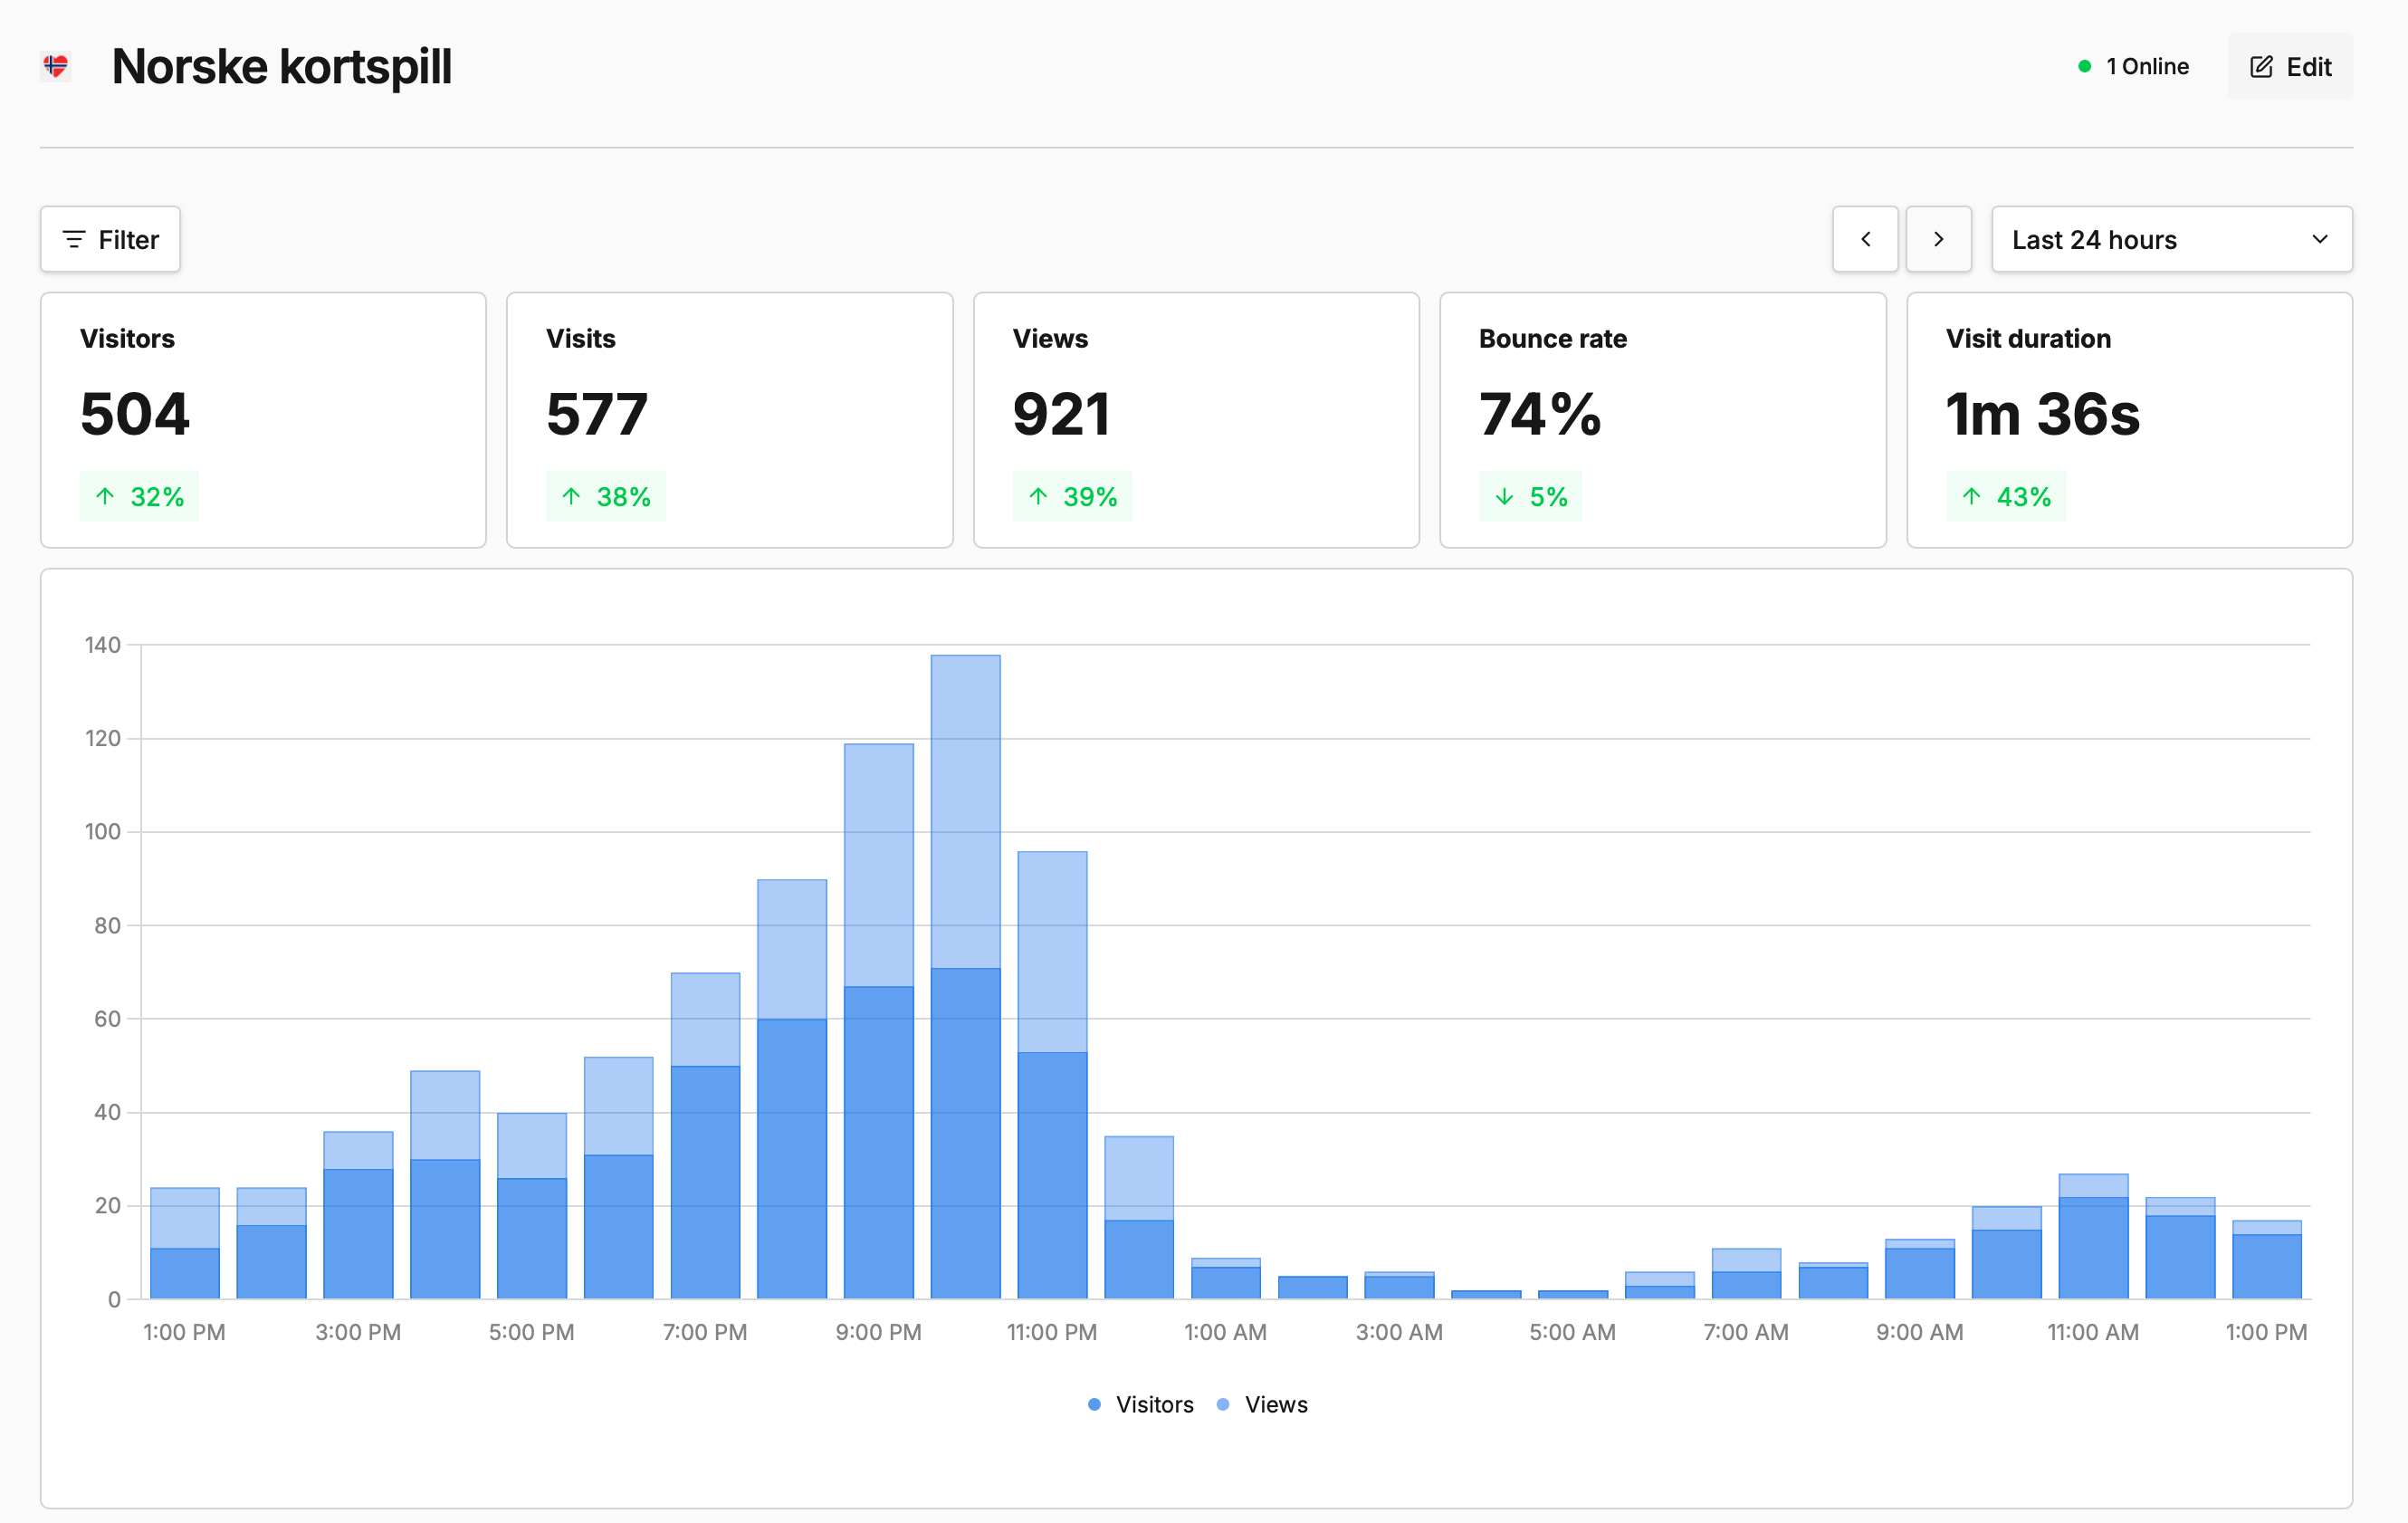Click the 38% visits change badge
Image resolution: width=2408 pixels, height=1523 pixels.
point(606,496)
